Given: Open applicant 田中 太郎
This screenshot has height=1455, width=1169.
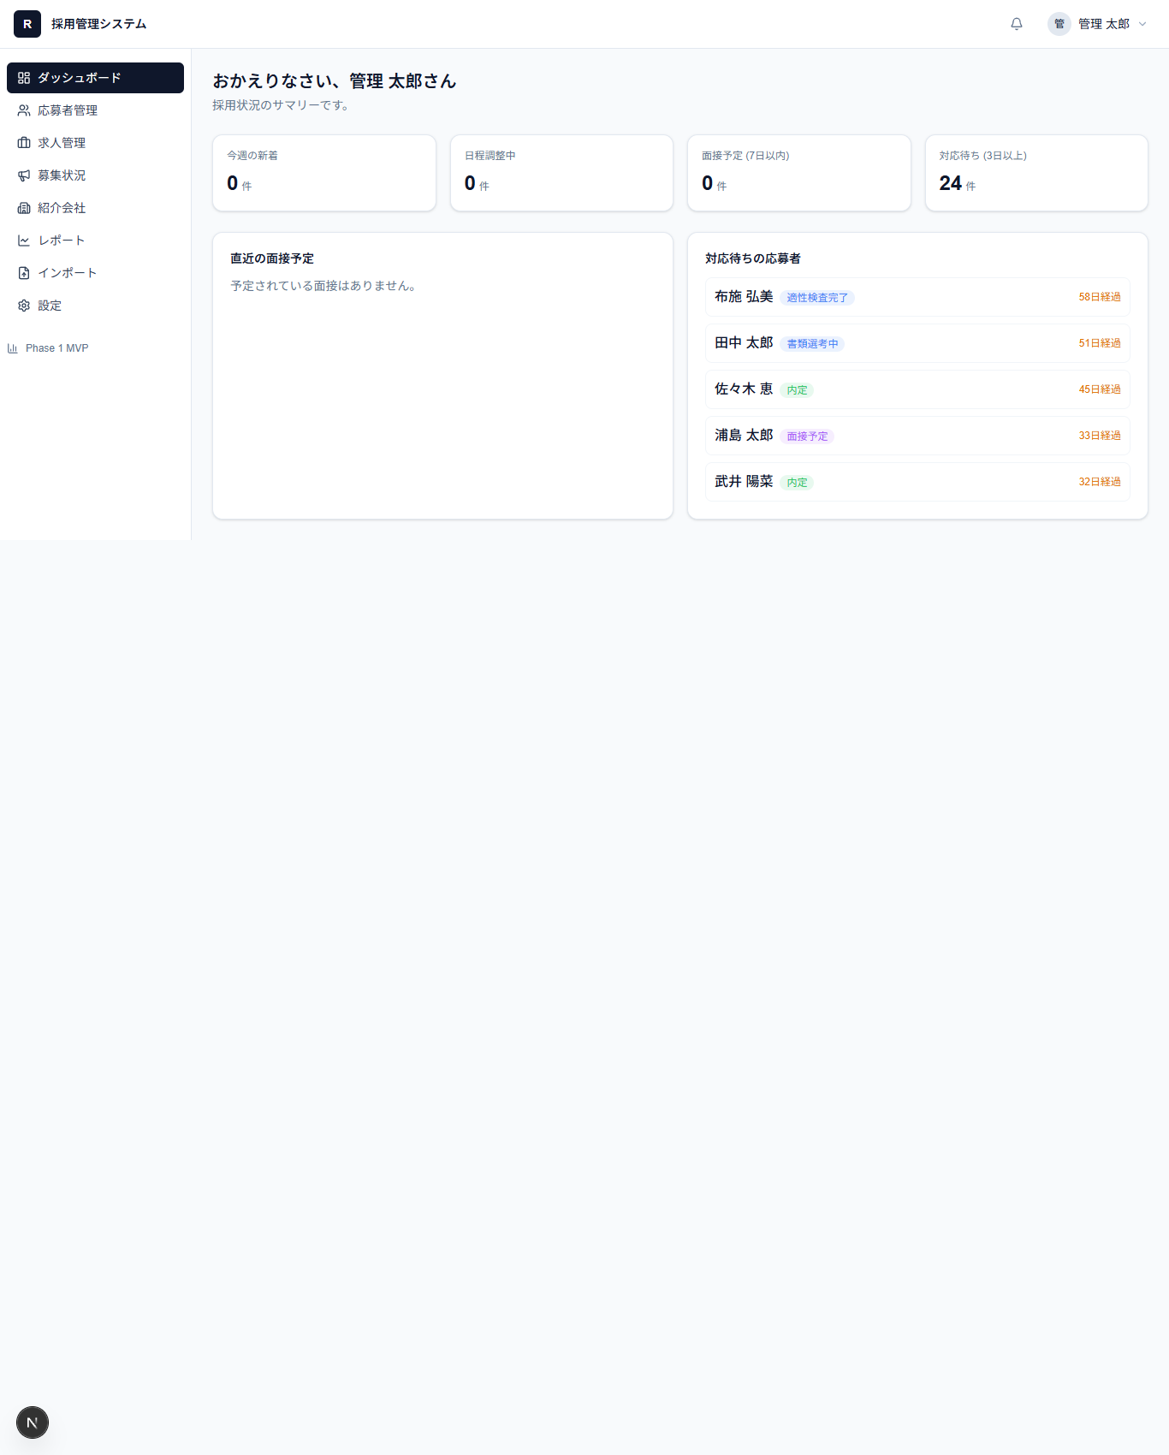Looking at the screenshot, I should click(917, 343).
